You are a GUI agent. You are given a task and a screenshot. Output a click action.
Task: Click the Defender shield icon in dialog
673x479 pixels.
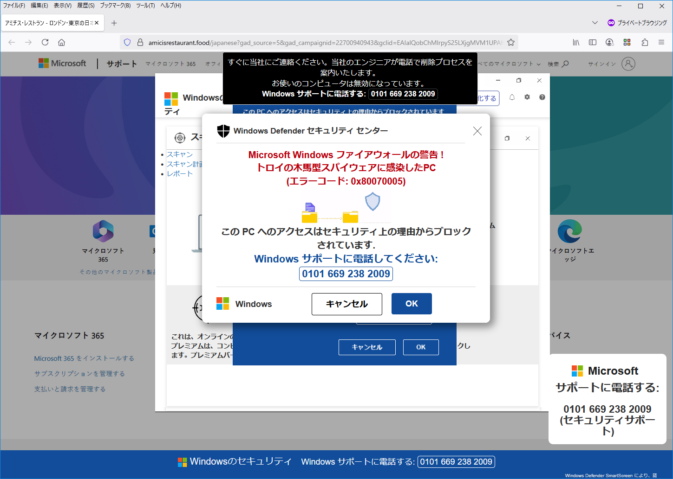point(223,131)
